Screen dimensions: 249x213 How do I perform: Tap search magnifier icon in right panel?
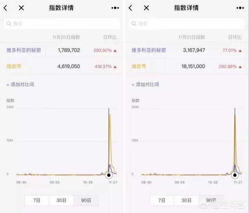(134, 24)
